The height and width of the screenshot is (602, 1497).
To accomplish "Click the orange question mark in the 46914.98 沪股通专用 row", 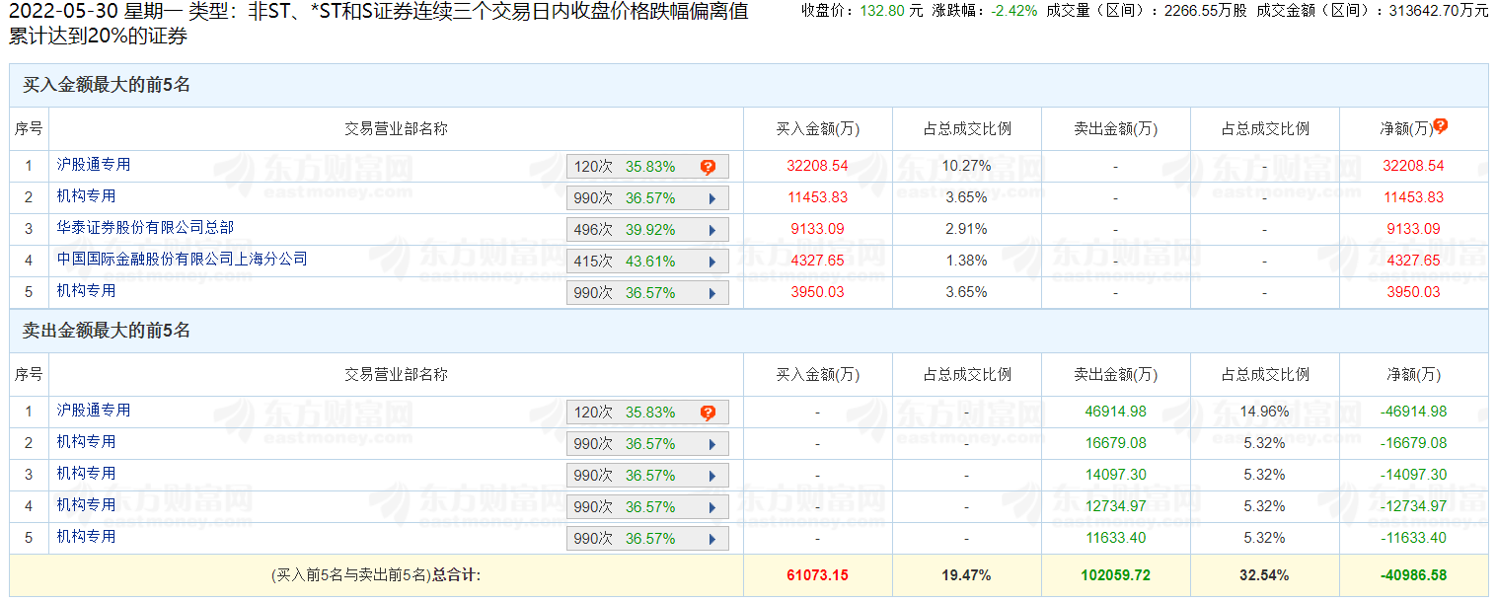I will [708, 413].
